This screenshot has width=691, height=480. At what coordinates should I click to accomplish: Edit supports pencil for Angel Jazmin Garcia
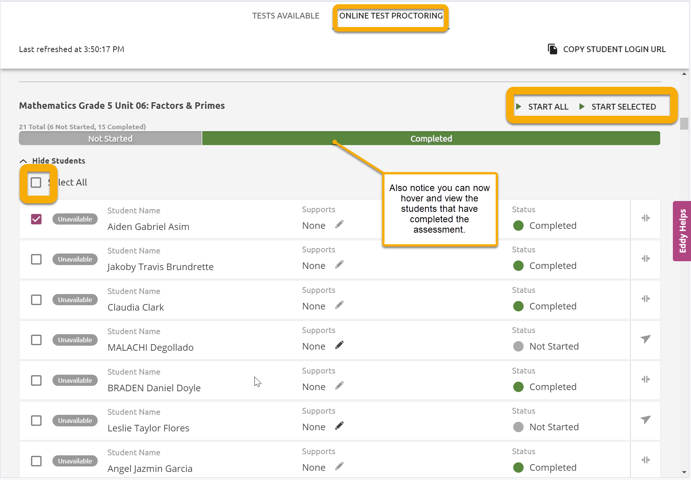tap(339, 466)
